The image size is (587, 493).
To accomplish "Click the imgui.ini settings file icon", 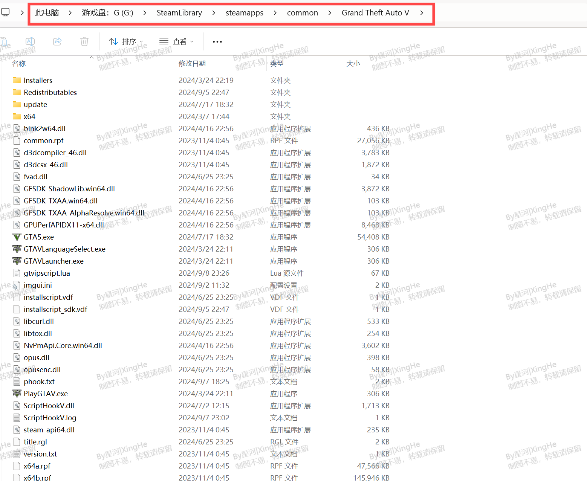I will click(x=17, y=285).
